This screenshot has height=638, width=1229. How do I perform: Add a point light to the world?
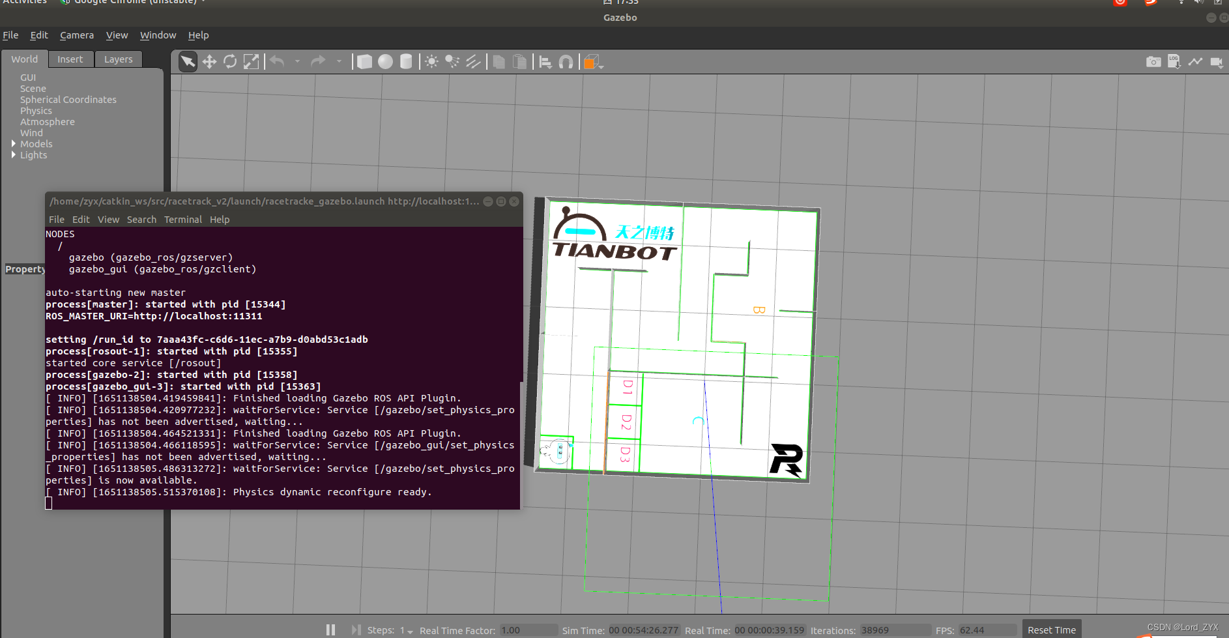point(431,61)
